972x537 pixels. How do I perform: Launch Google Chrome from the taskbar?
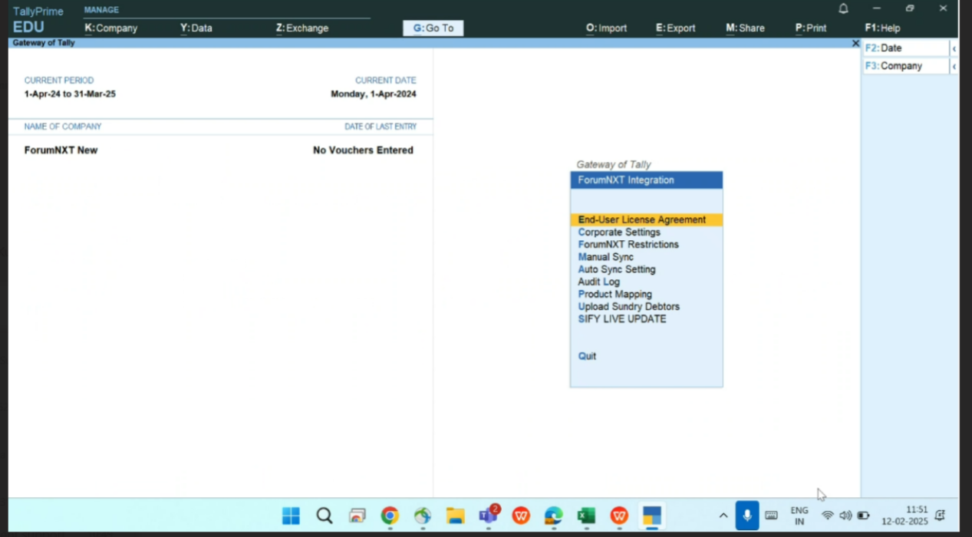390,516
